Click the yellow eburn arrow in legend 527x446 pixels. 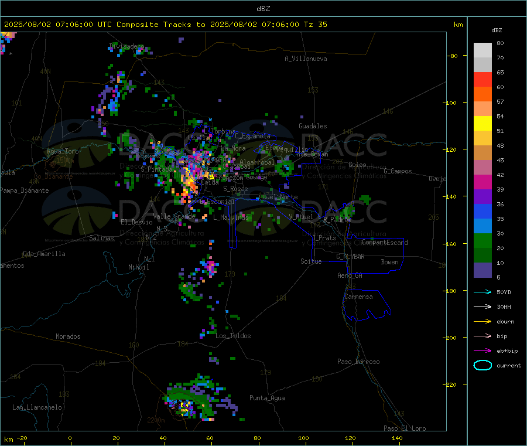pyautogui.click(x=482, y=322)
